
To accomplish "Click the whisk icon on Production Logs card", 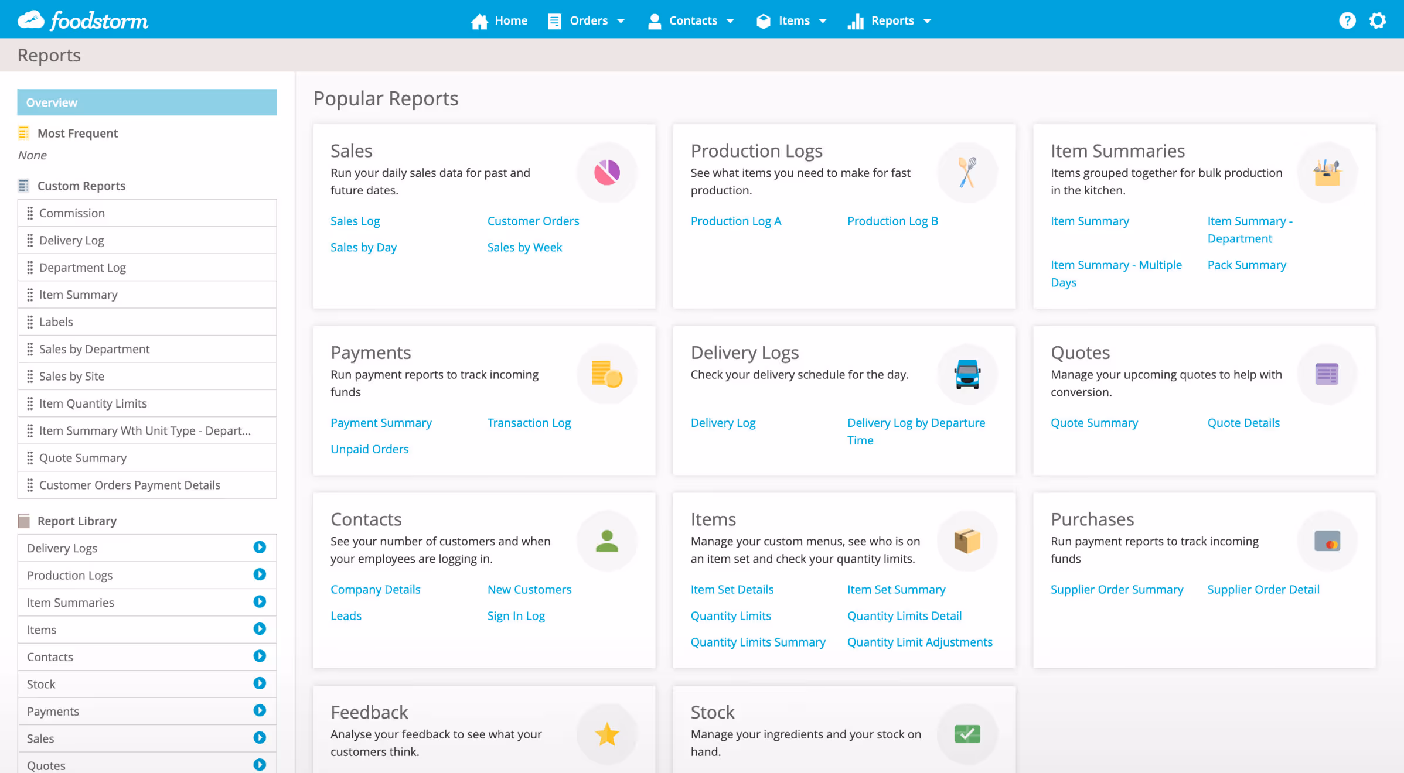I will coord(967,172).
